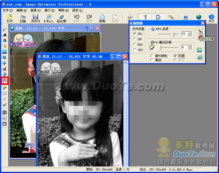Click the auto compress wand button
Screen dimensions: 219x173
coord(200,30)
